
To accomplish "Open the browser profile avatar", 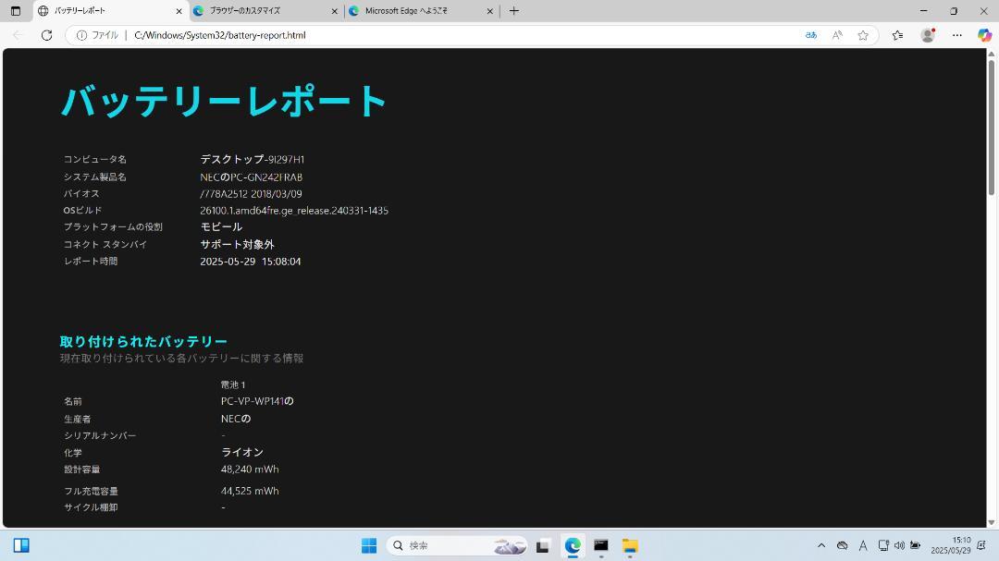I will pos(929,35).
